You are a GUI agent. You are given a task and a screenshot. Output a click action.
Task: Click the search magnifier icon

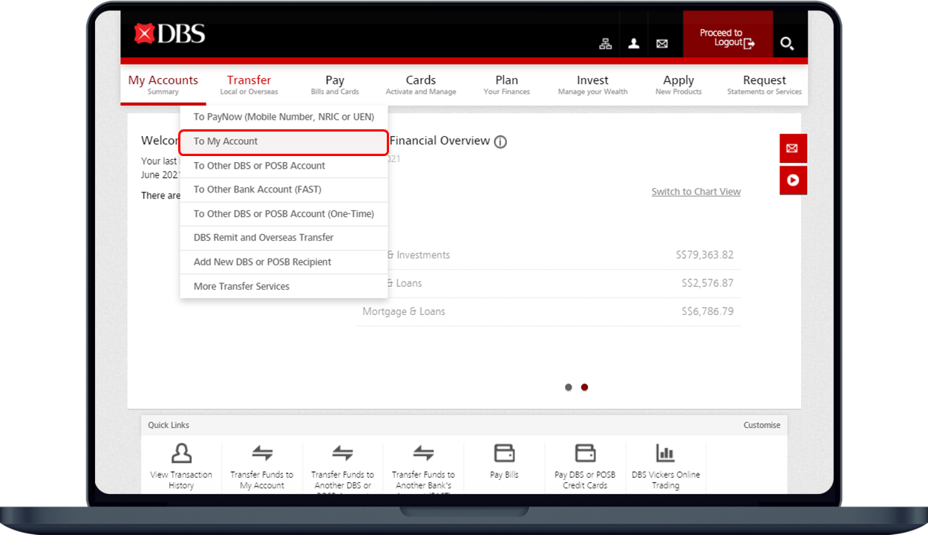(787, 44)
